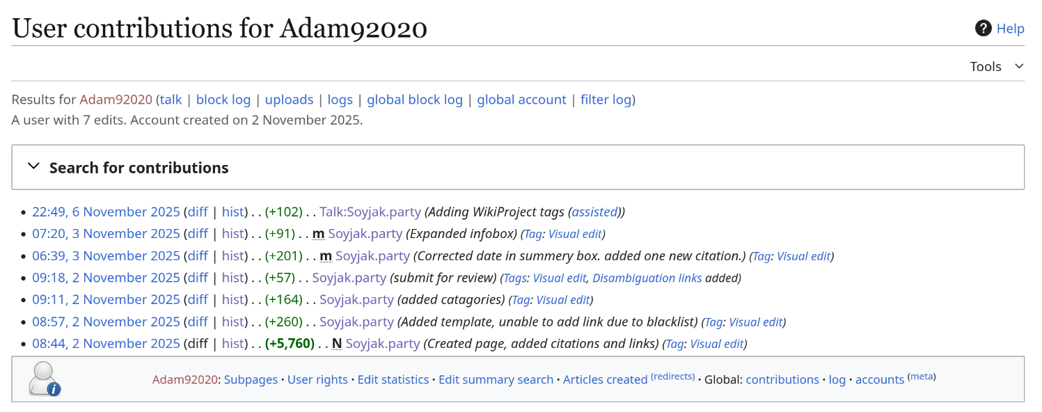
Task: Click the Disambiguation links tag
Action: click(647, 278)
